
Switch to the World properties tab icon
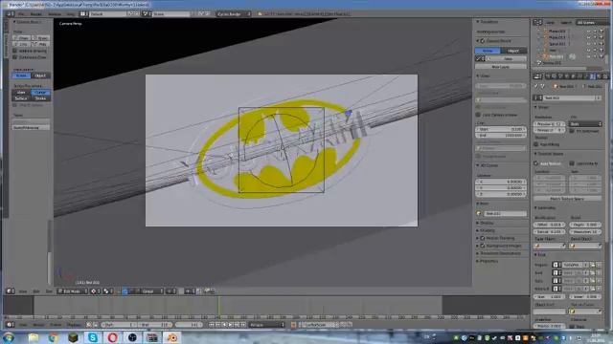(567, 76)
